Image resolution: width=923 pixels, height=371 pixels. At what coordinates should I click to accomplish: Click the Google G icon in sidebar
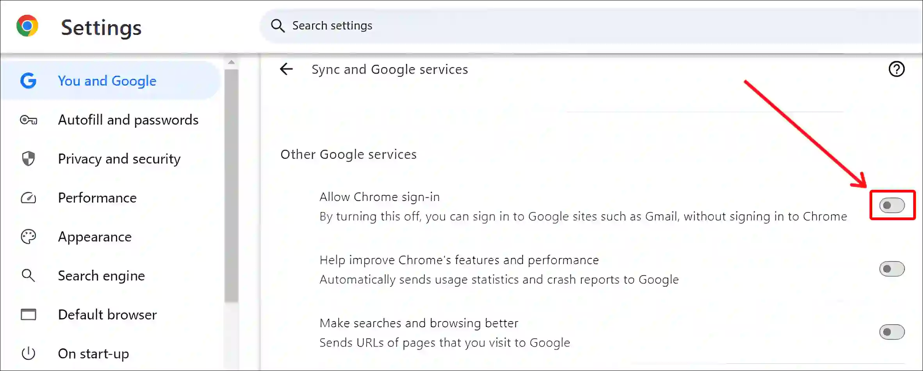click(x=29, y=81)
